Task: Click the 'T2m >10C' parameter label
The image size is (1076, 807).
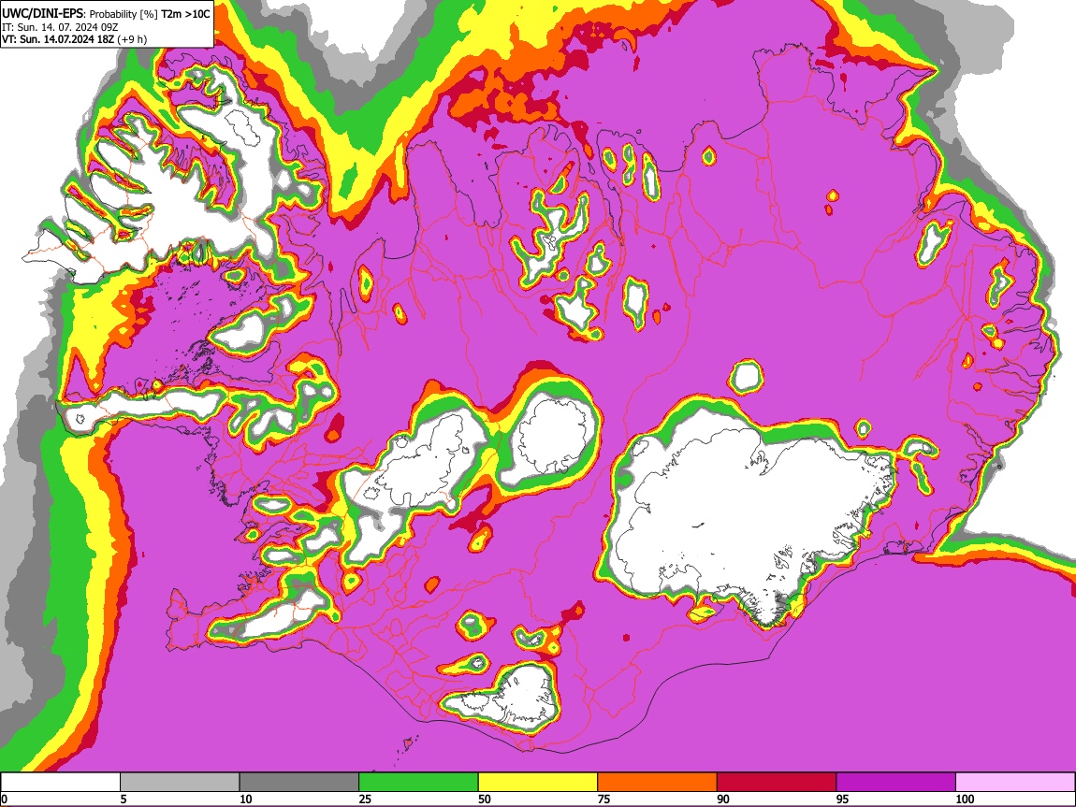Action: click(x=186, y=14)
